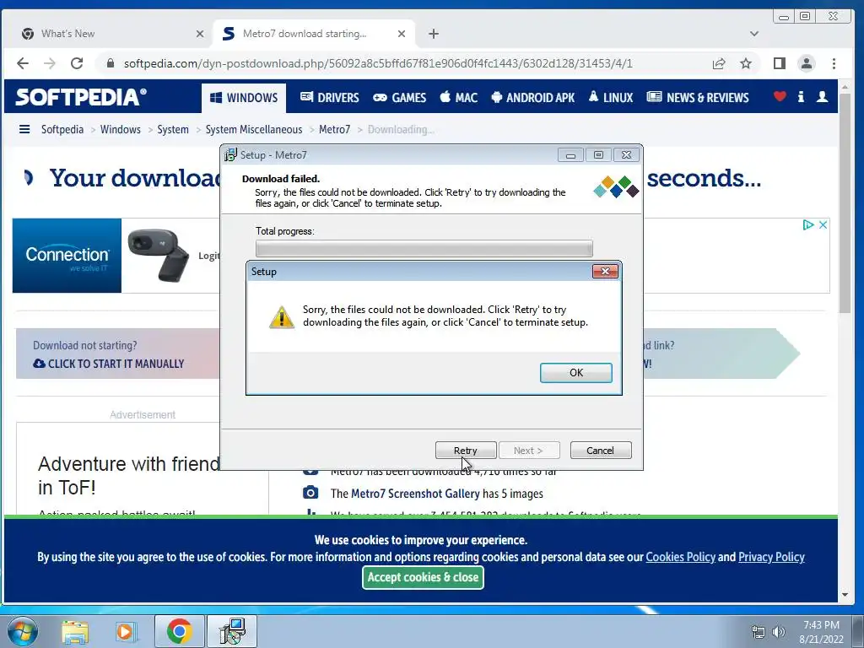Go to System Miscellaneous breadcrumb
This screenshot has height=648, width=864.
pos(254,129)
